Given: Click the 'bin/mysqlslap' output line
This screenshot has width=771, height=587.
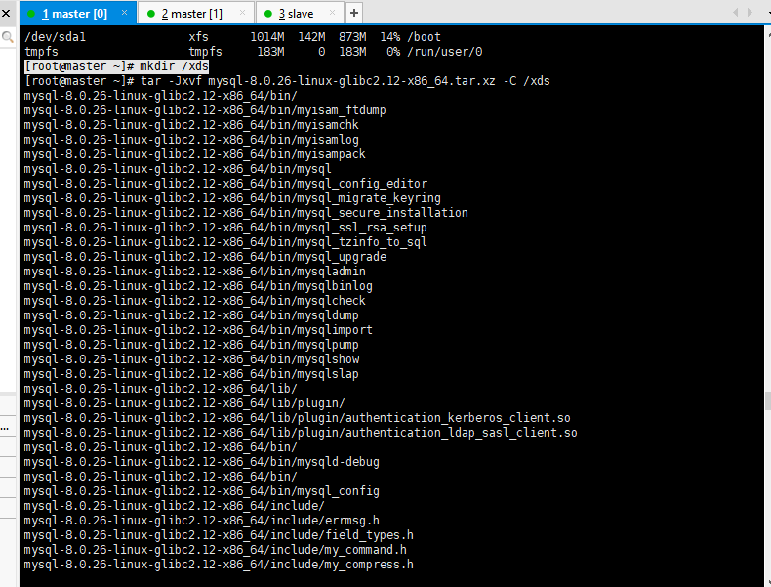Looking at the screenshot, I should (191, 374).
